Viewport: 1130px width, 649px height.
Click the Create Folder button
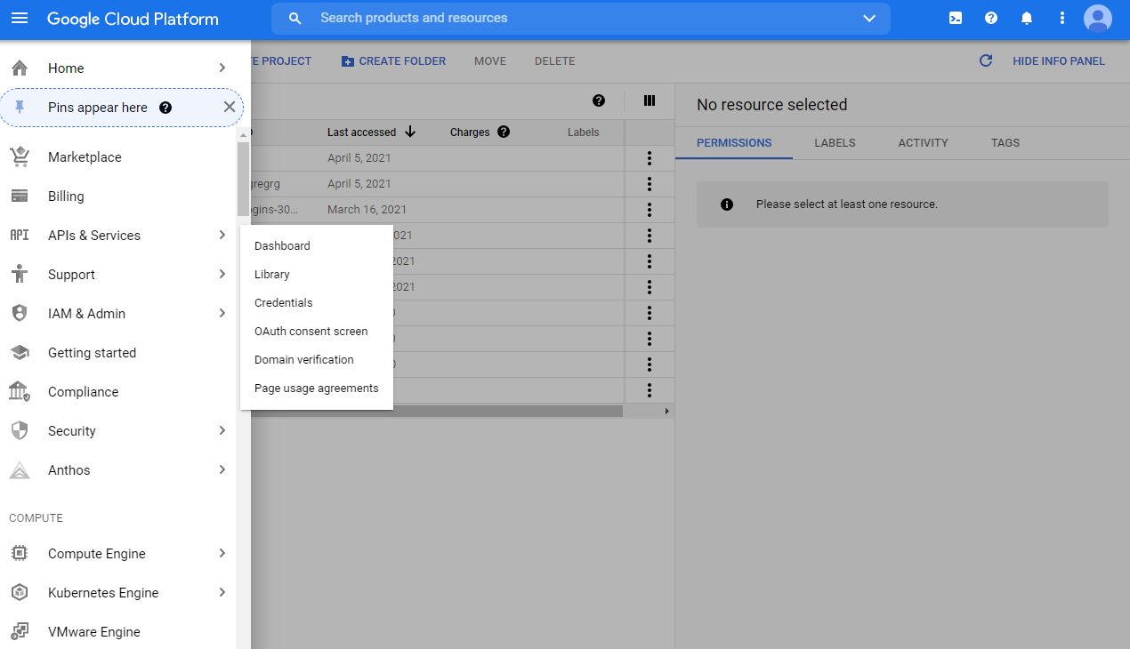[393, 61]
